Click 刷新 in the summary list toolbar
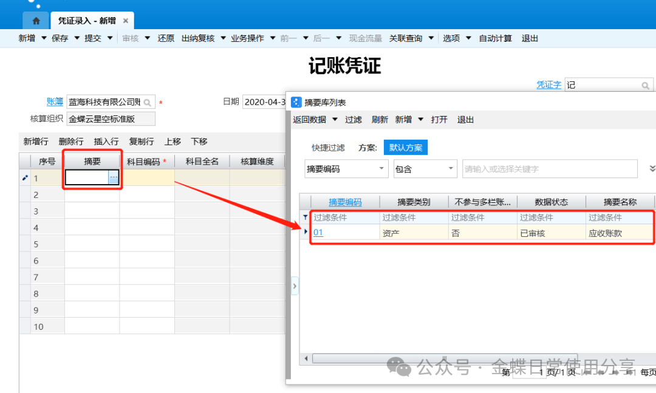The height and width of the screenshot is (393, 656). [x=380, y=120]
